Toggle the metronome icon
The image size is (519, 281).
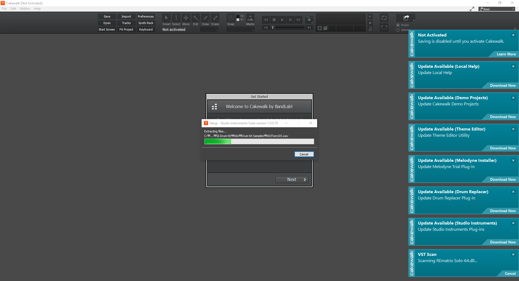[x=370, y=29]
